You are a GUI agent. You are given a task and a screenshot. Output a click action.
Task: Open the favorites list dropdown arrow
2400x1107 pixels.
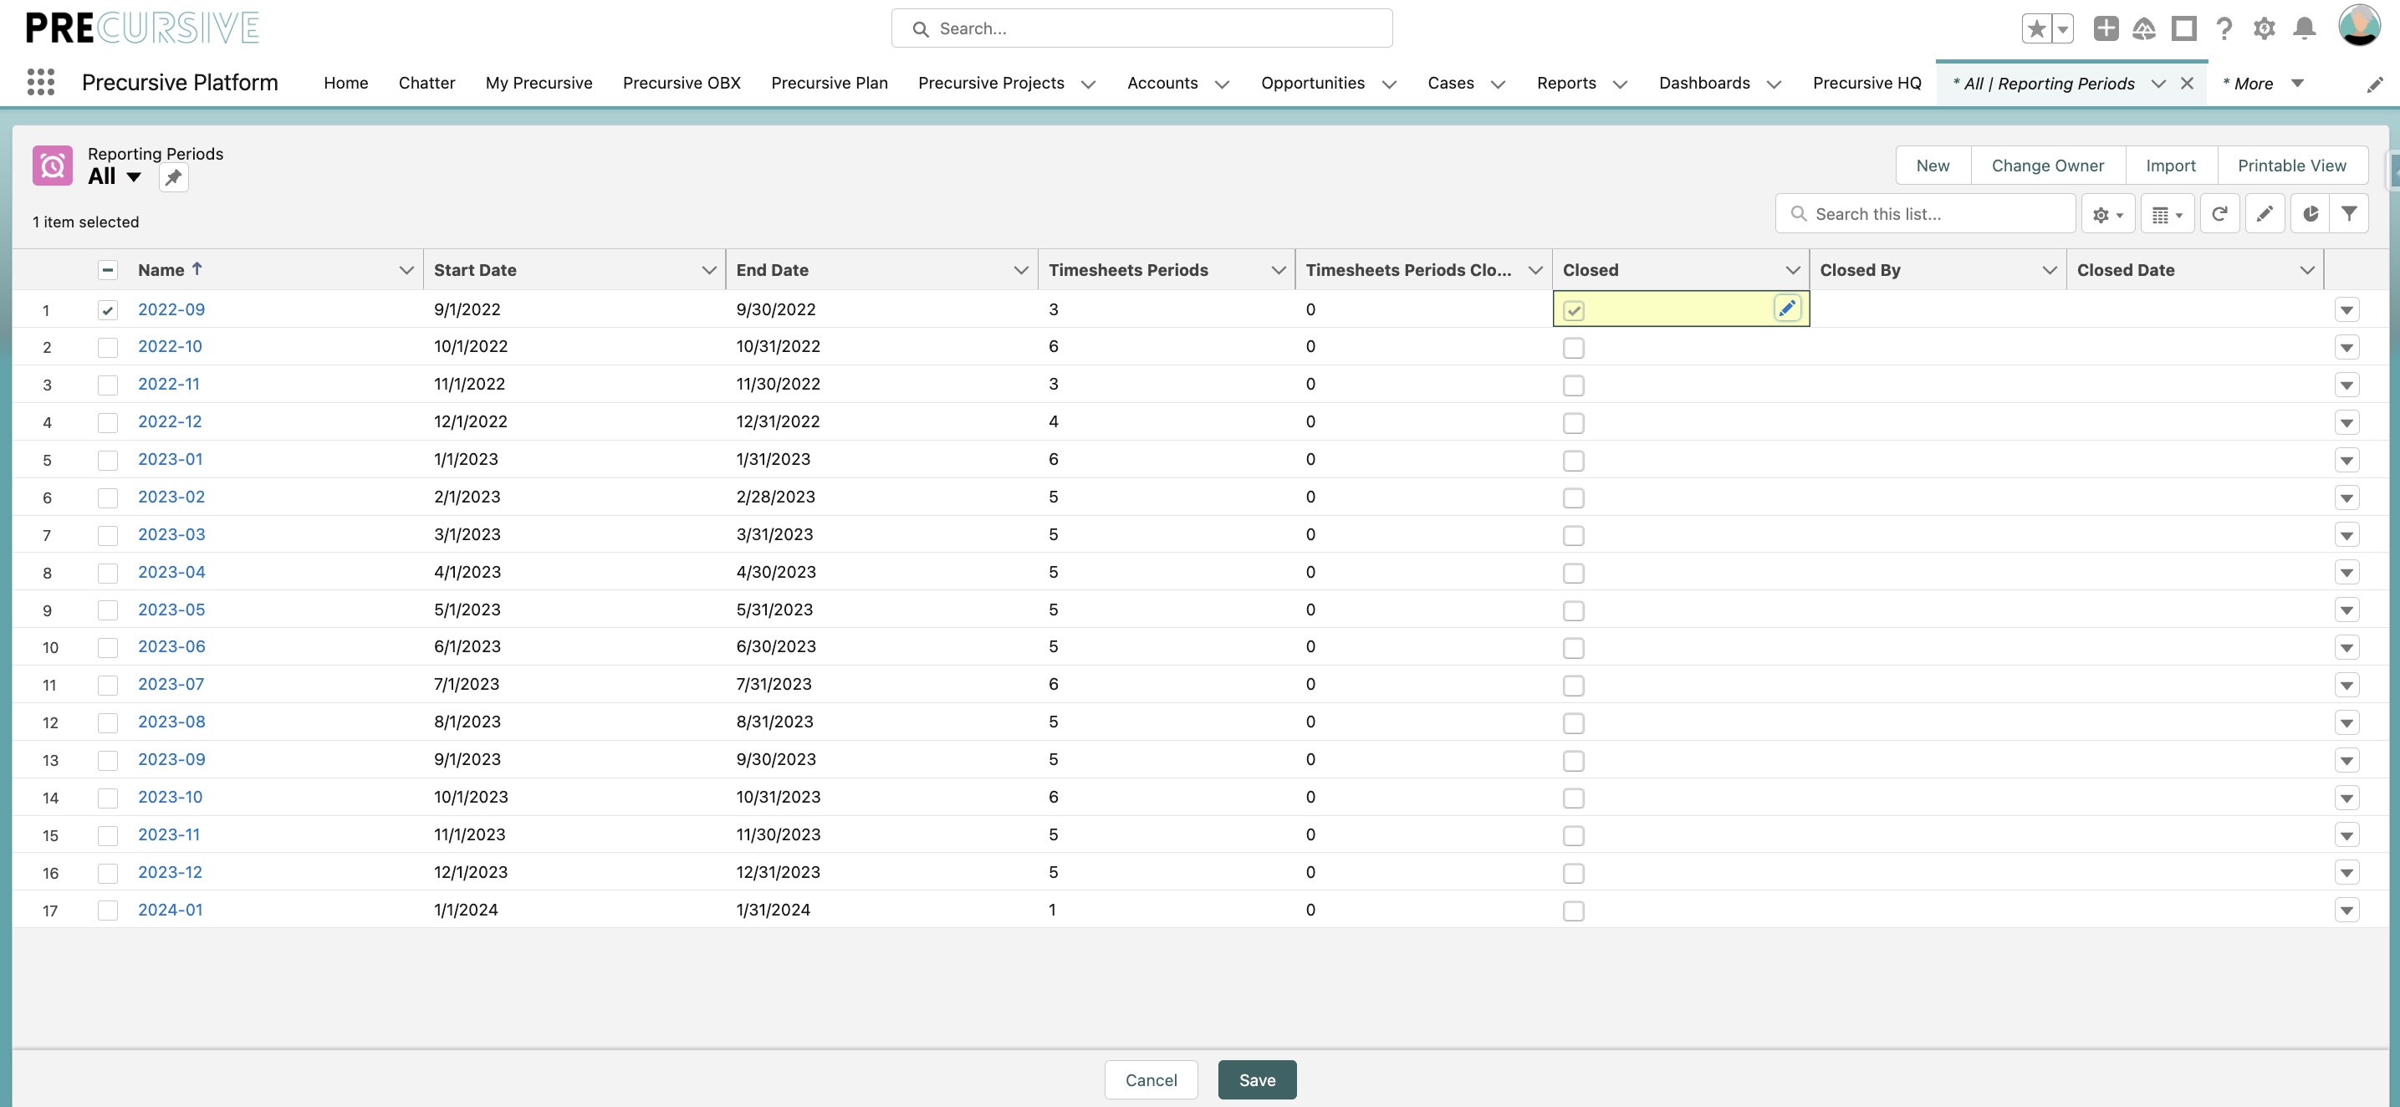click(2063, 29)
